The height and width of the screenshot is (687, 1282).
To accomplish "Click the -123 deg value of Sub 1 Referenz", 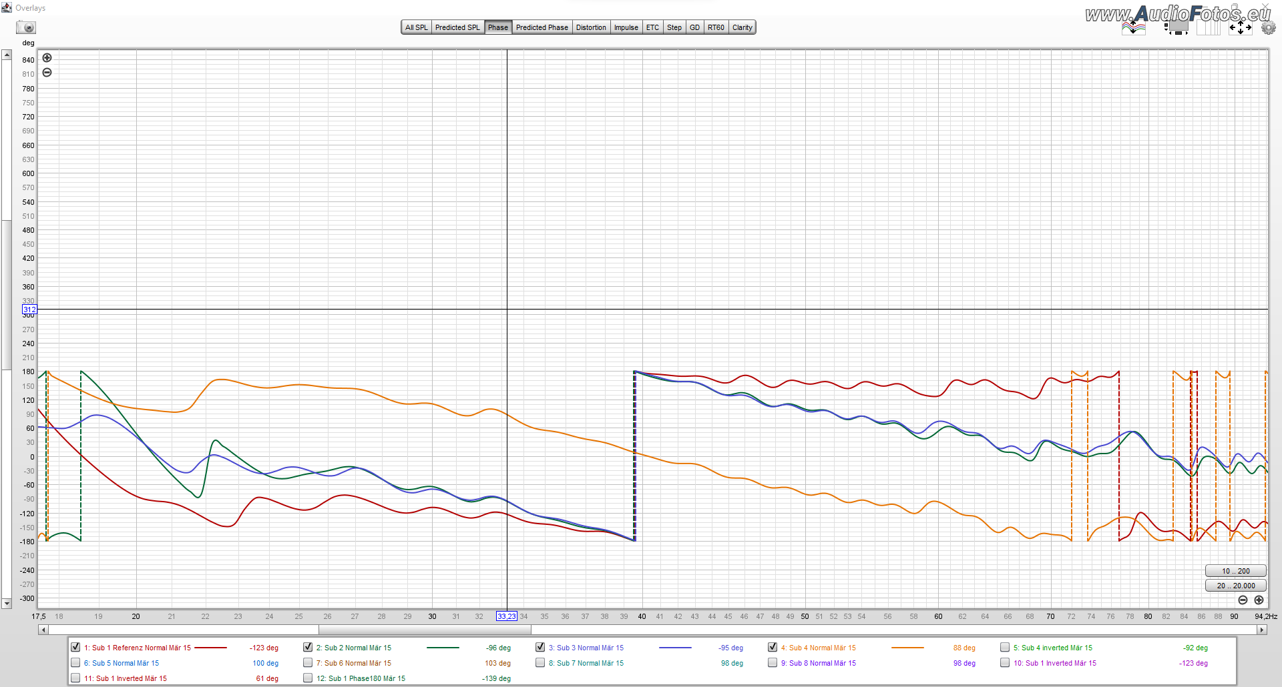I will click(x=264, y=648).
